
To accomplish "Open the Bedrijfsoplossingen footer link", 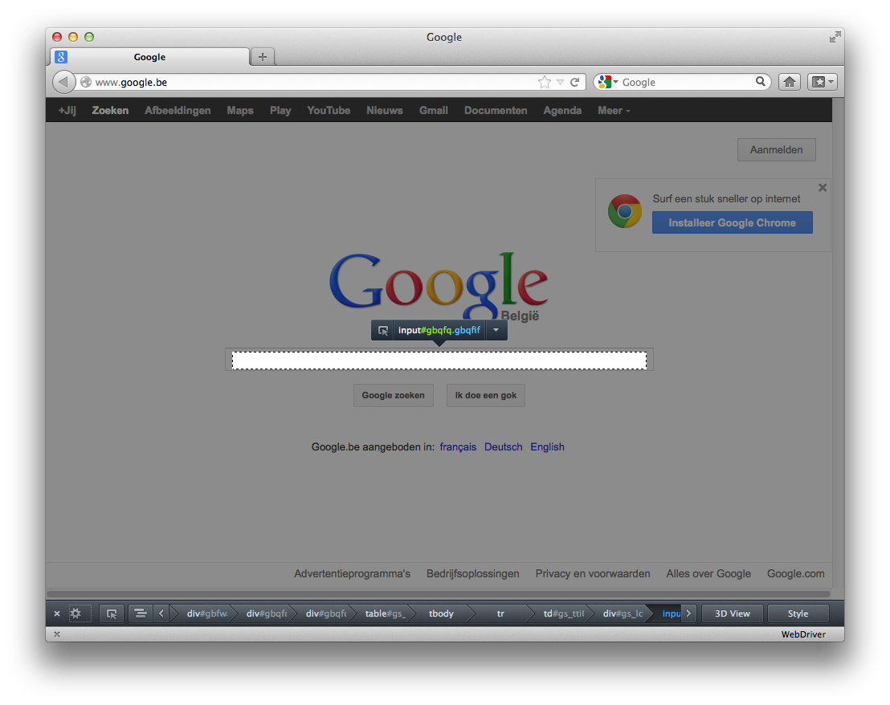I will click(473, 574).
